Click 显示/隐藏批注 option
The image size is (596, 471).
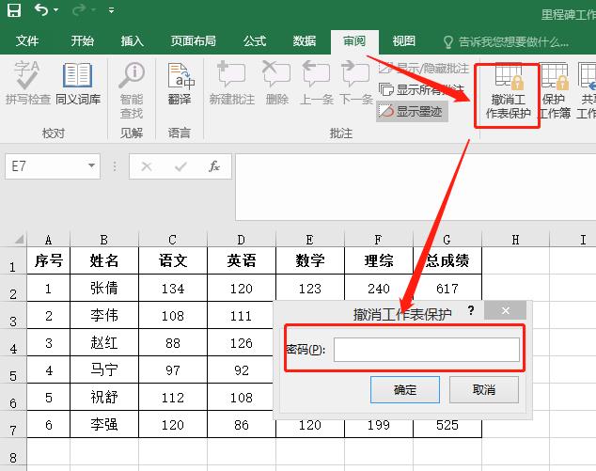click(x=423, y=68)
